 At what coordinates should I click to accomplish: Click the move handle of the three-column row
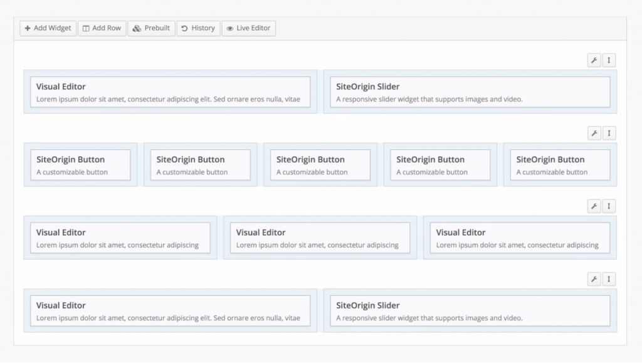point(609,206)
